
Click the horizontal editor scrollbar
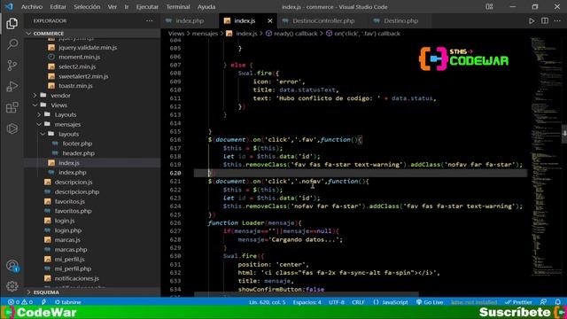tap(307, 294)
